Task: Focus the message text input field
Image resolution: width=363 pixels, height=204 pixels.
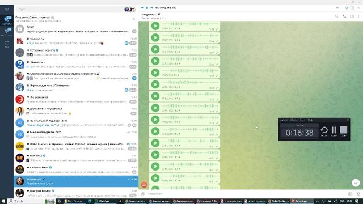Action: coord(247,194)
